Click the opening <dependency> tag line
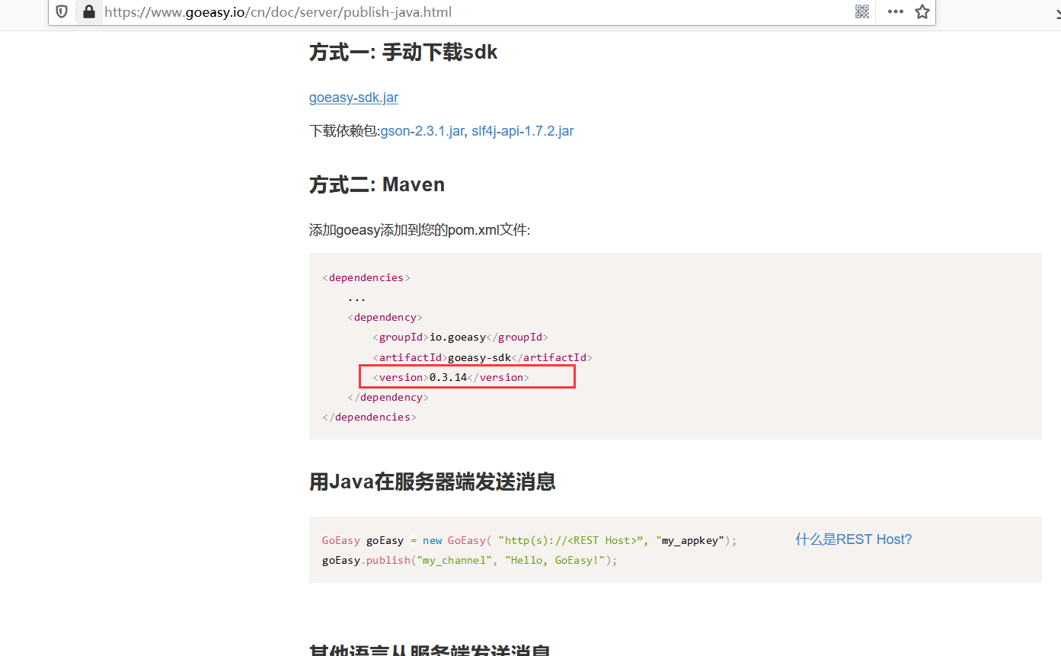Image resolution: width=1061 pixels, height=656 pixels. tap(385, 317)
